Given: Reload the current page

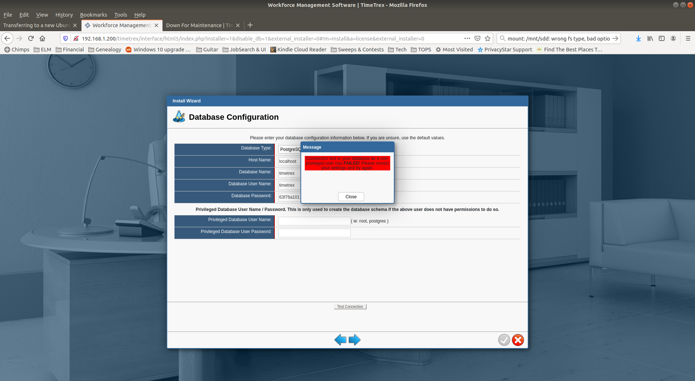Looking at the screenshot, I should click(x=31, y=38).
